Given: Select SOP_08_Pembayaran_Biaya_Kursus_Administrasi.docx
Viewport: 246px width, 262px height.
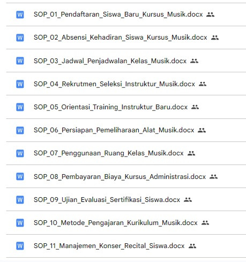Looking at the screenshot, I should (120, 177).
